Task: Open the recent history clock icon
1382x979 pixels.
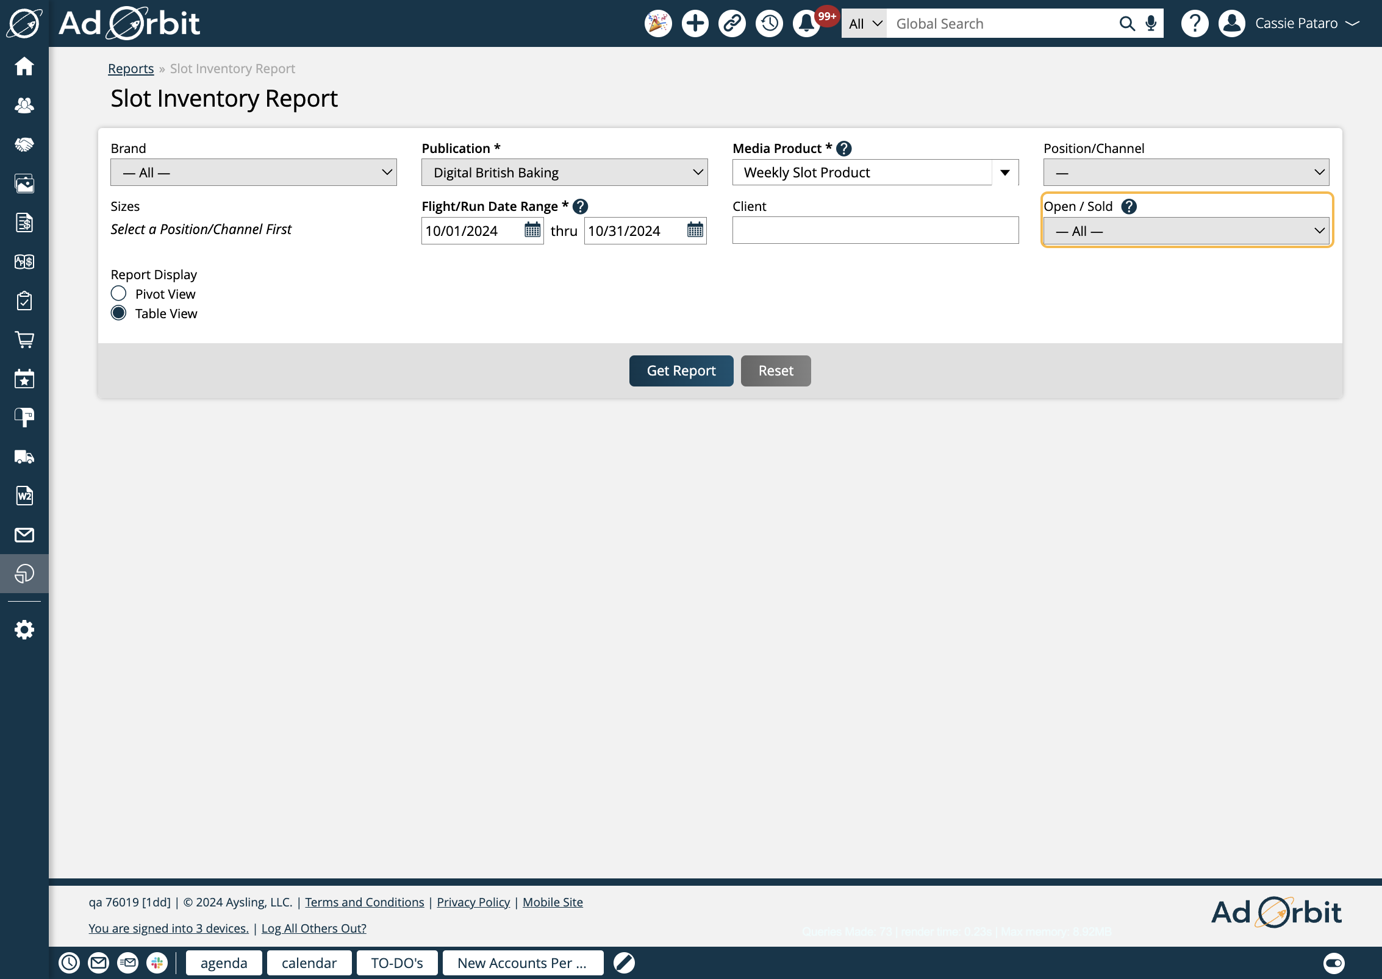Action: pyautogui.click(x=769, y=24)
